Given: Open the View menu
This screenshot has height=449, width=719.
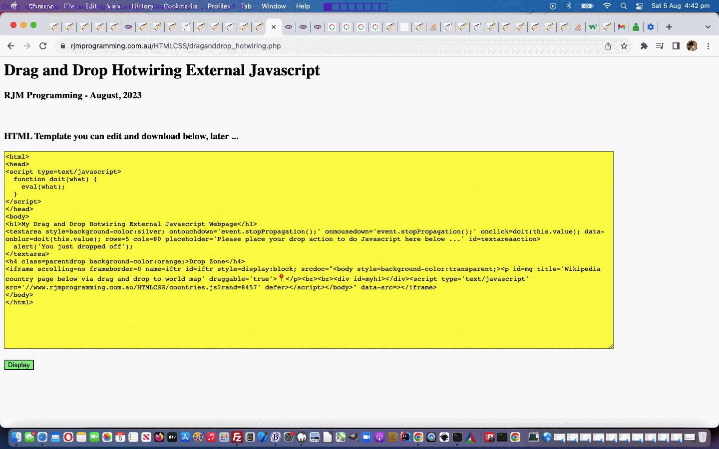Looking at the screenshot, I should tap(114, 6).
